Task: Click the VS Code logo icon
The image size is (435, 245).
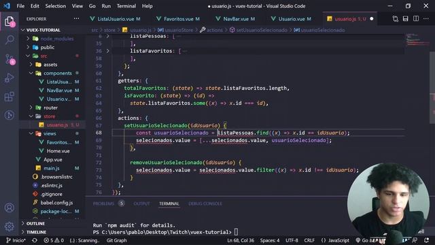Action: click(x=7, y=6)
